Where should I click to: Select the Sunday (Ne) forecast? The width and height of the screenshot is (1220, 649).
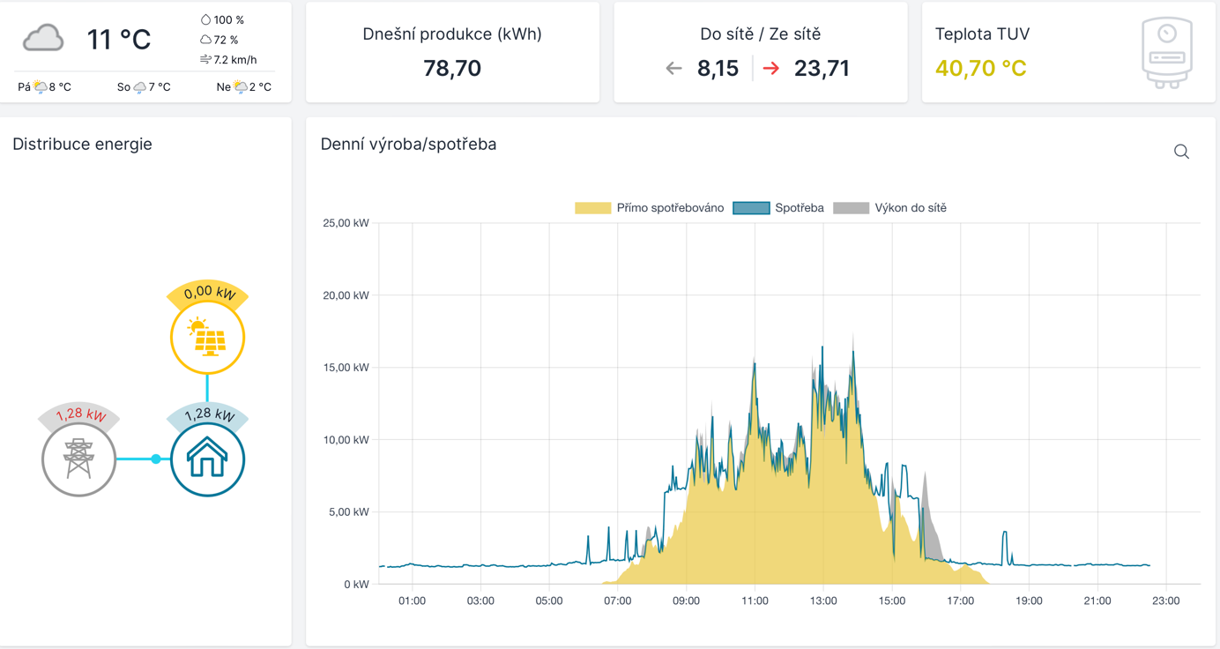pyautogui.click(x=243, y=87)
